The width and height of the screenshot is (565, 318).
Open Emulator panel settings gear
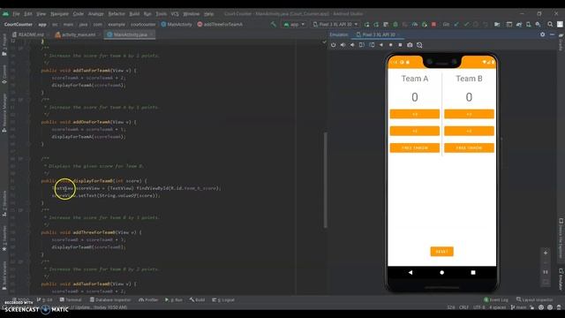543,34
